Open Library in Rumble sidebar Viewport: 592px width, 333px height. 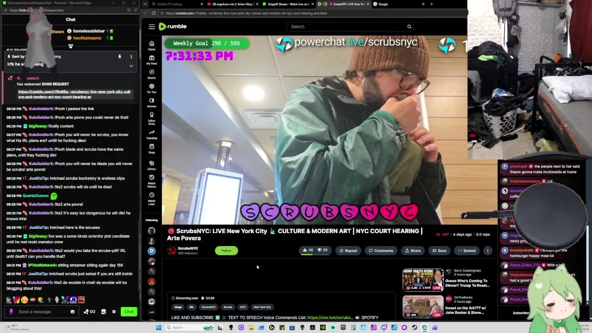tap(152, 165)
